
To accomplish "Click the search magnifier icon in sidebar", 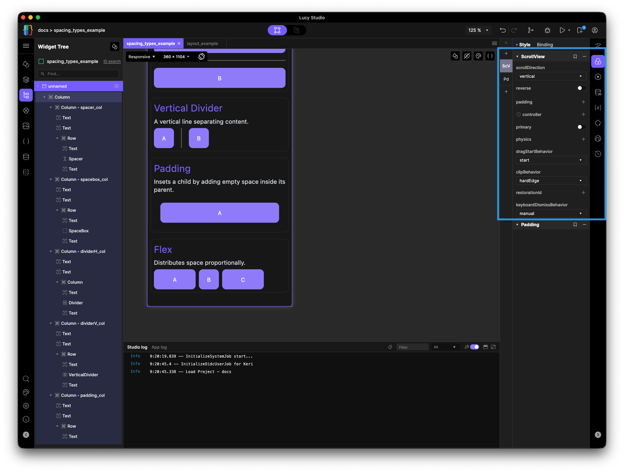I will [26, 379].
